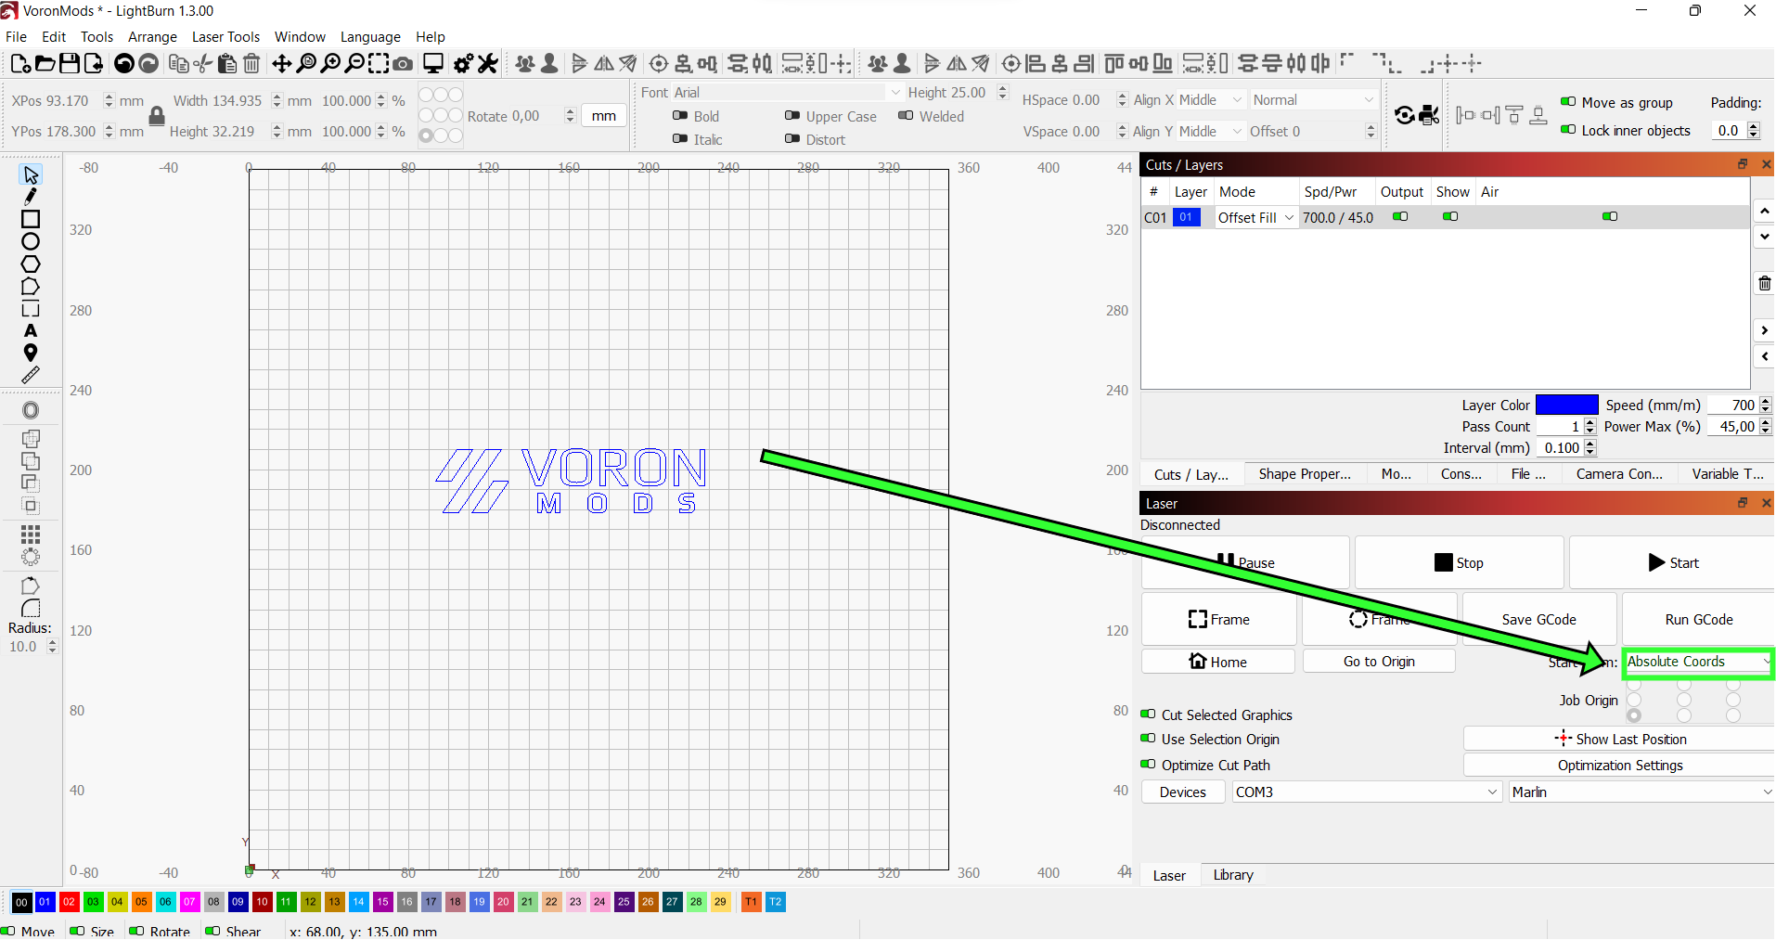Open the Laser Tools menu
1776x940 pixels.
(x=225, y=37)
